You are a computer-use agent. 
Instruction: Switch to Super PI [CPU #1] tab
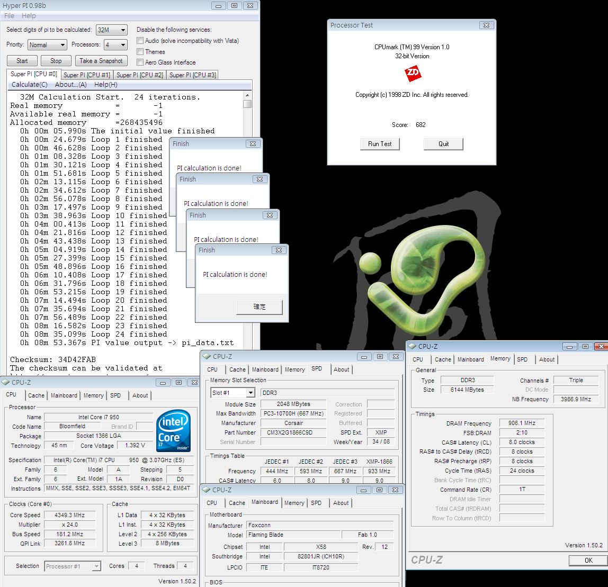tap(87, 75)
